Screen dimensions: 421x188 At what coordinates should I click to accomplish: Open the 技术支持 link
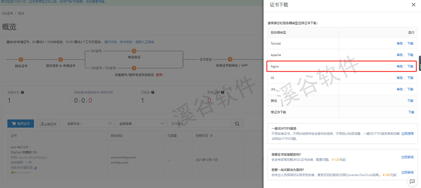(x=126, y=42)
